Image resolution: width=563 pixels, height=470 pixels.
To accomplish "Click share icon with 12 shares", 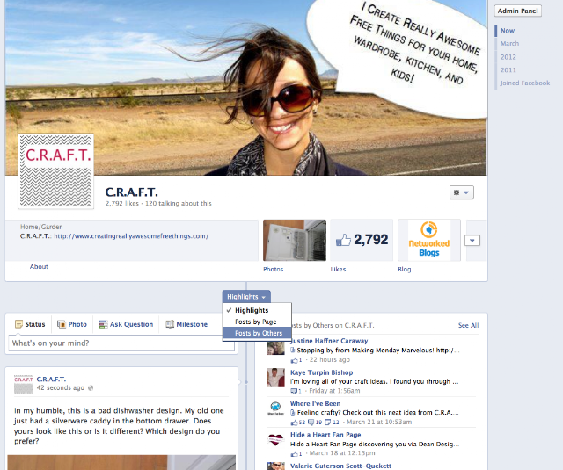I will (328, 423).
